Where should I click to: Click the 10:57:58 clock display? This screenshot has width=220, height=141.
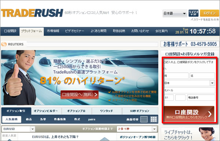point(203,31)
